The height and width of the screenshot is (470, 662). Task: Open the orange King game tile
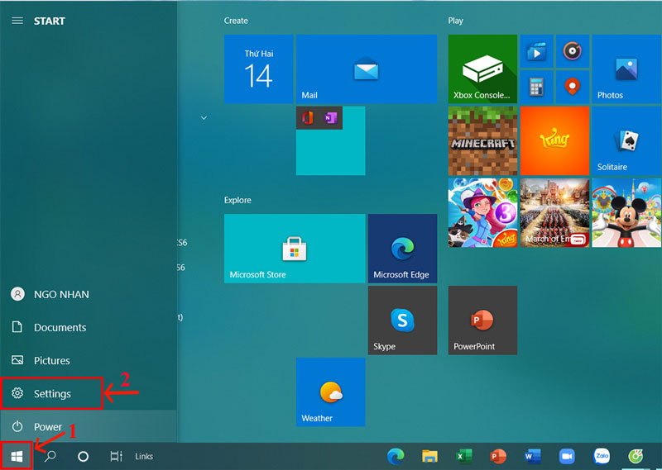pos(554,140)
